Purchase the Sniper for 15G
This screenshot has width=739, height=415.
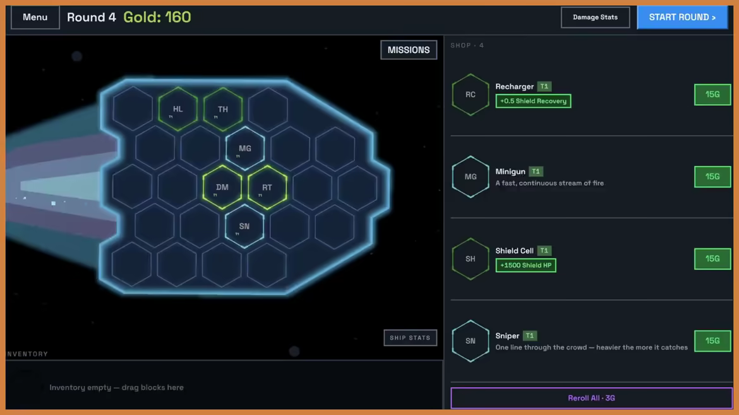tap(712, 341)
